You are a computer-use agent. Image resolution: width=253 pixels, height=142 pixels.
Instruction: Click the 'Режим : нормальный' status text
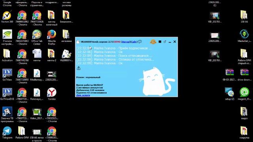coord(88,77)
